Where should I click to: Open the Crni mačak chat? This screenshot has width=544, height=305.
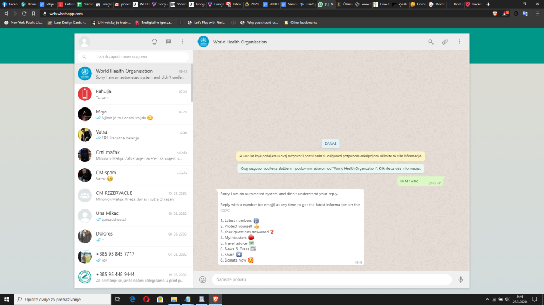pyautogui.click(x=133, y=155)
